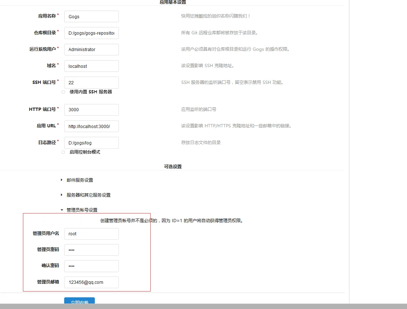Click the 应用名称 input field containing Gogs

click(x=92, y=16)
